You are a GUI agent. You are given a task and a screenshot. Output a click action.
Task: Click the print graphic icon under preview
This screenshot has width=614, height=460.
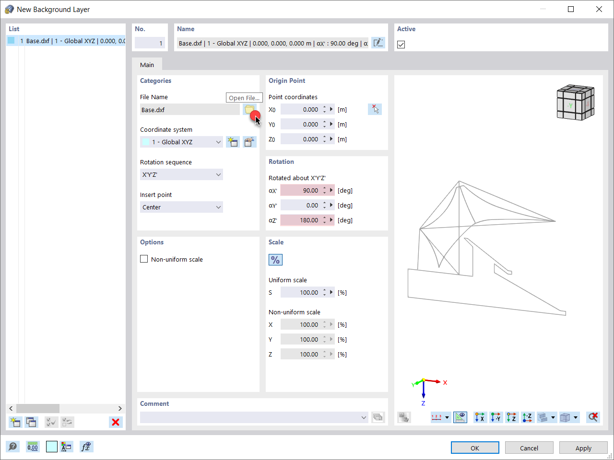(404, 417)
